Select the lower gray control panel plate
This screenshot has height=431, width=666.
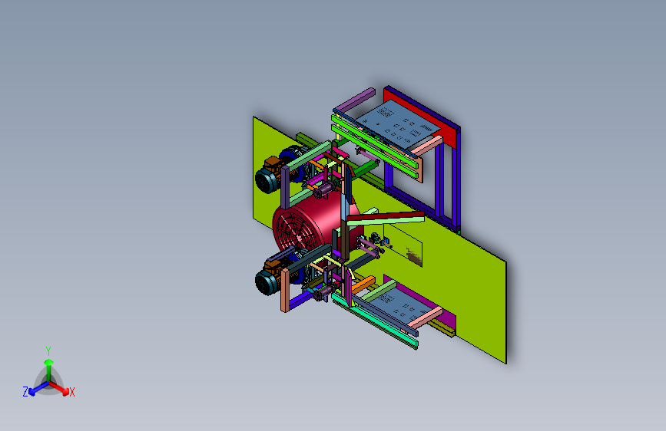coord(402,304)
